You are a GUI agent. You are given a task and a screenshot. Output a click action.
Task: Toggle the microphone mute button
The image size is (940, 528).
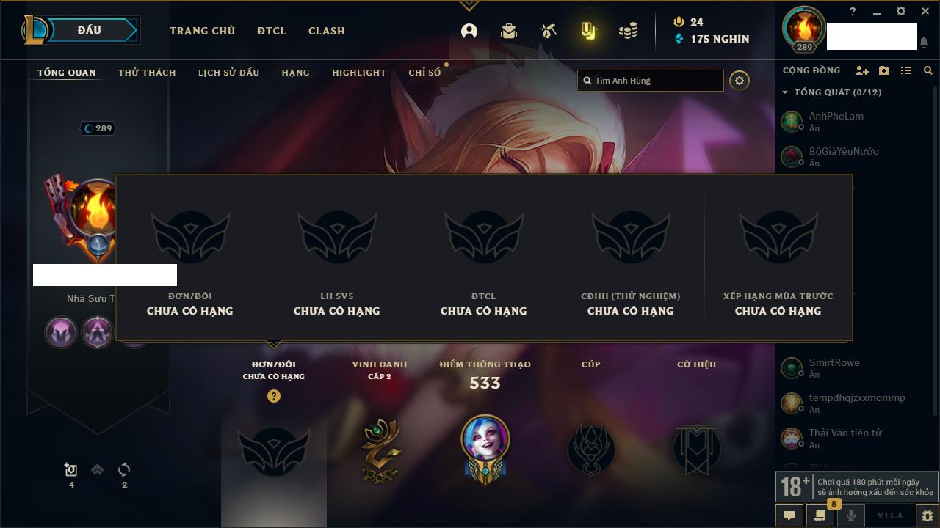(851, 516)
